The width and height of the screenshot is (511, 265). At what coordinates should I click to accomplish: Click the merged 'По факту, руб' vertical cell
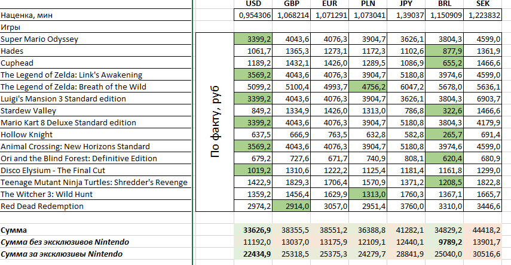point(215,122)
